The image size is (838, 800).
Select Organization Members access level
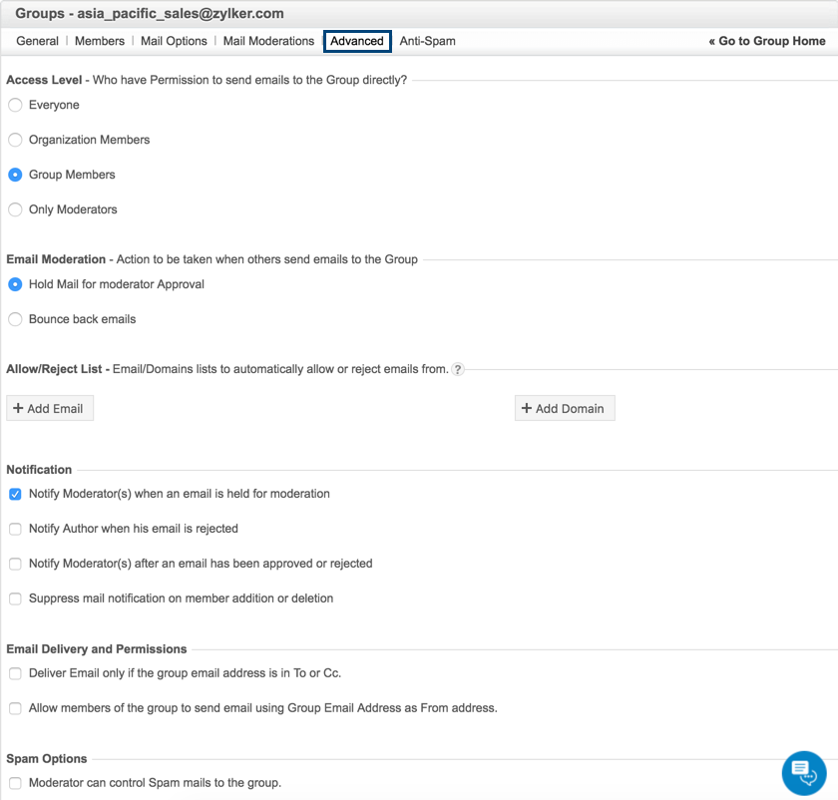tap(15, 140)
